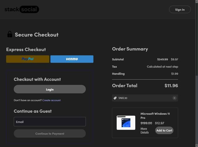198x147 pixels.
Task: Click the Express Checkout heading
Action: coord(26,50)
